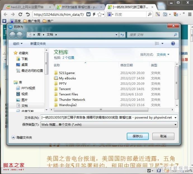Select PPTV视频 library in sidebar
Screen dimensions: 193x174
[x=26, y=88]
